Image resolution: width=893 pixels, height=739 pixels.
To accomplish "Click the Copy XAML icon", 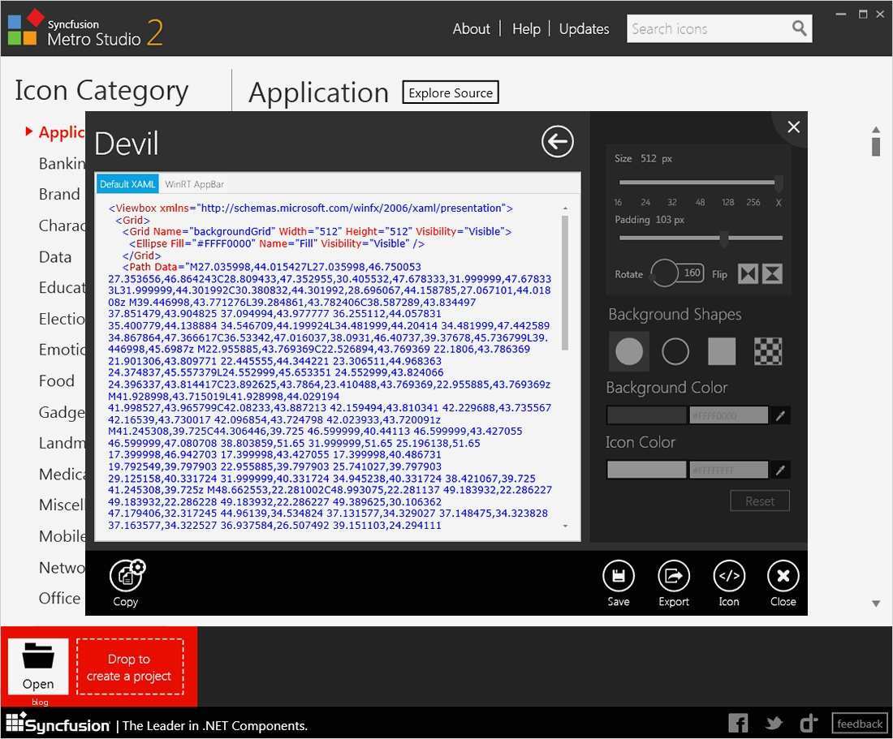I will coord(126,576).
